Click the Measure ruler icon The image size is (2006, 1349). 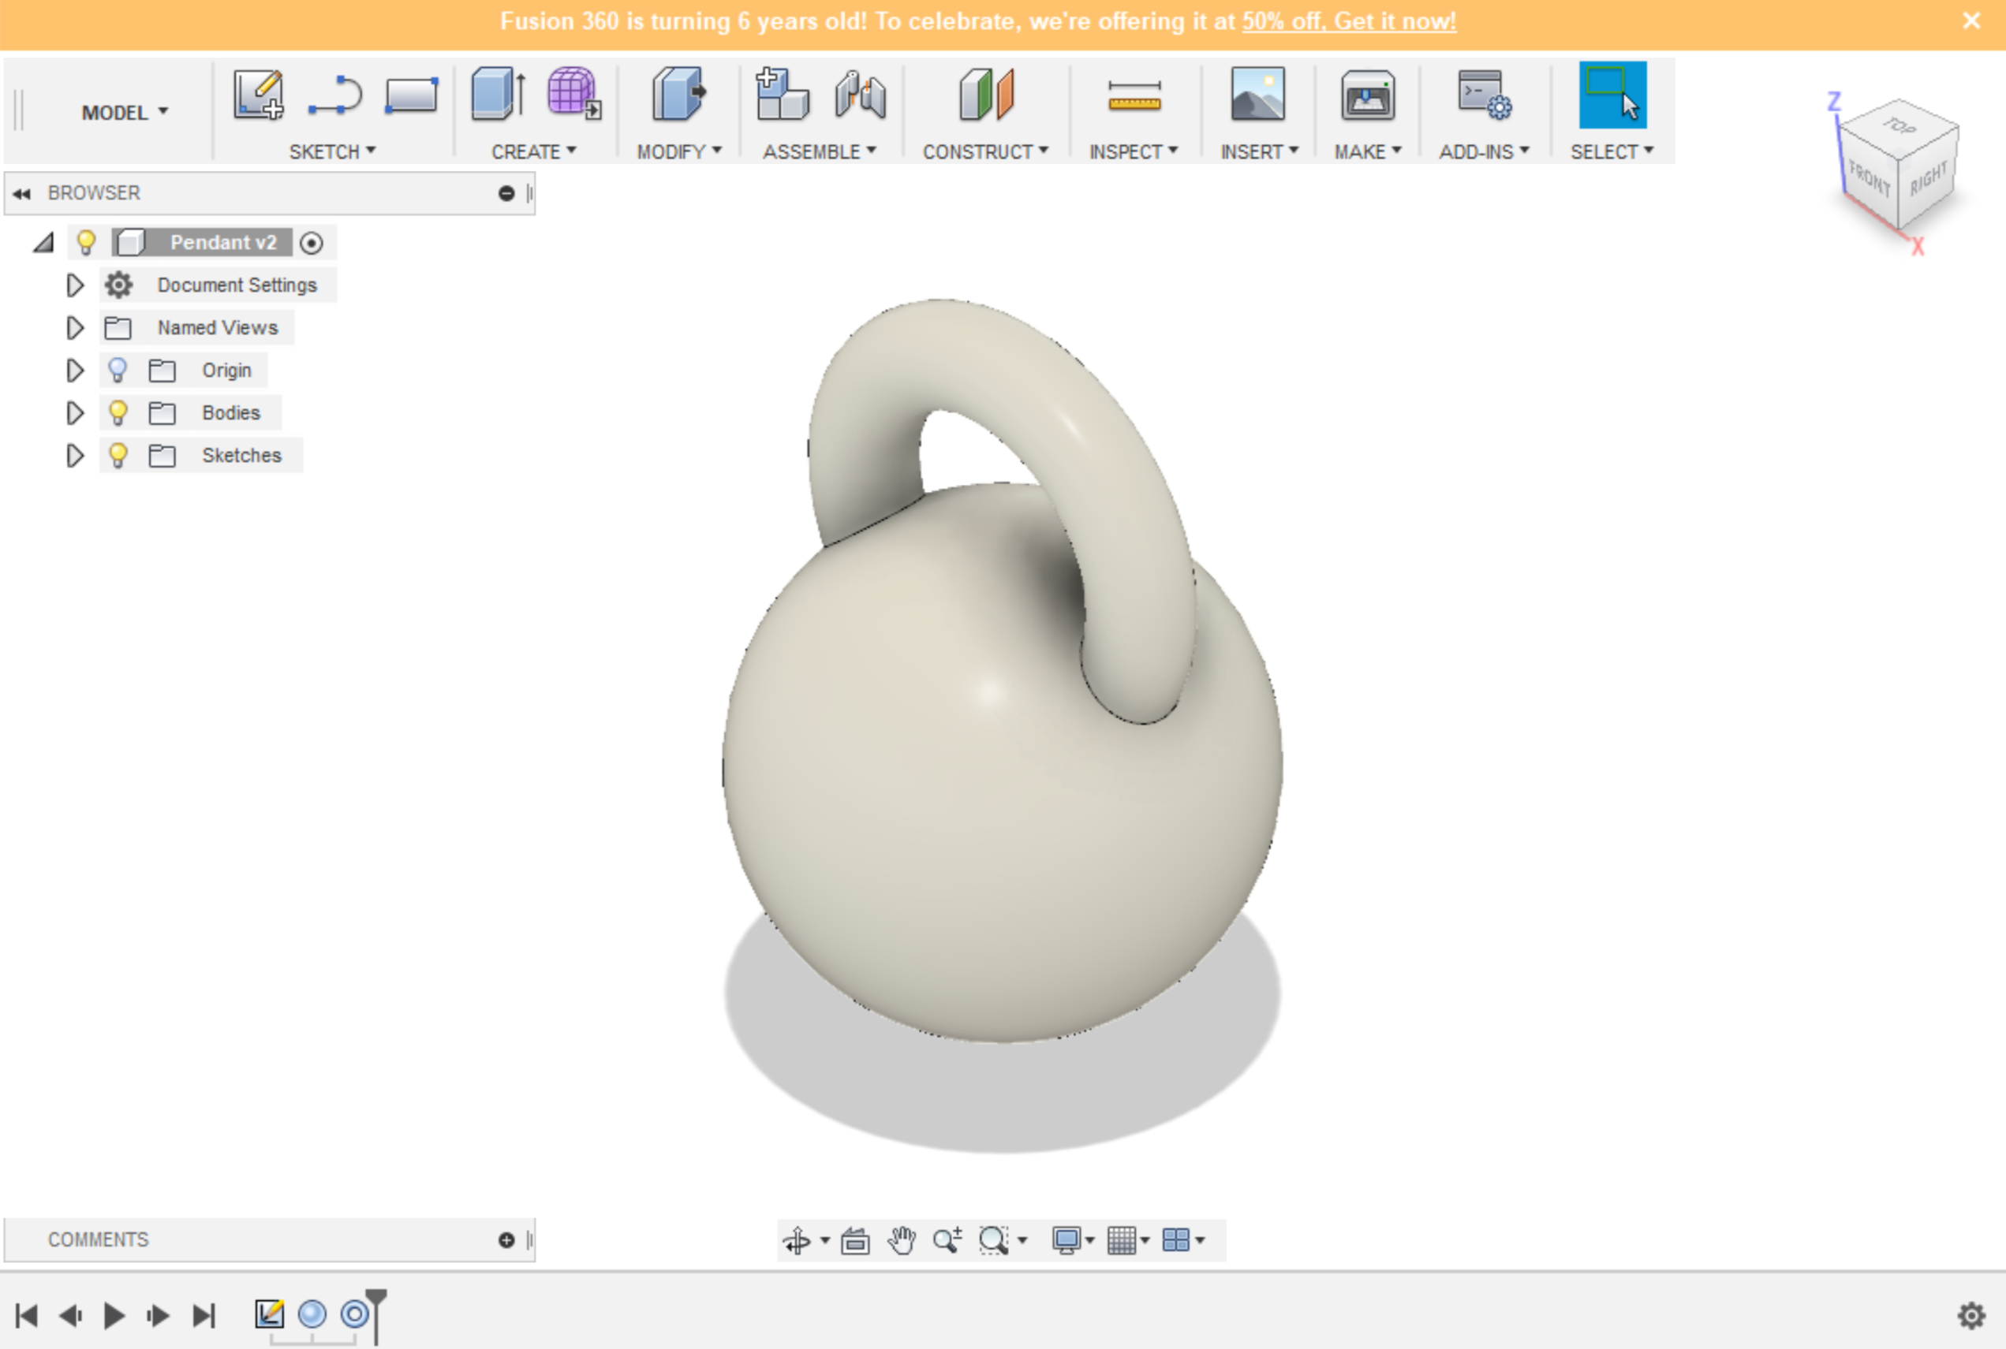pos(1134,96)
